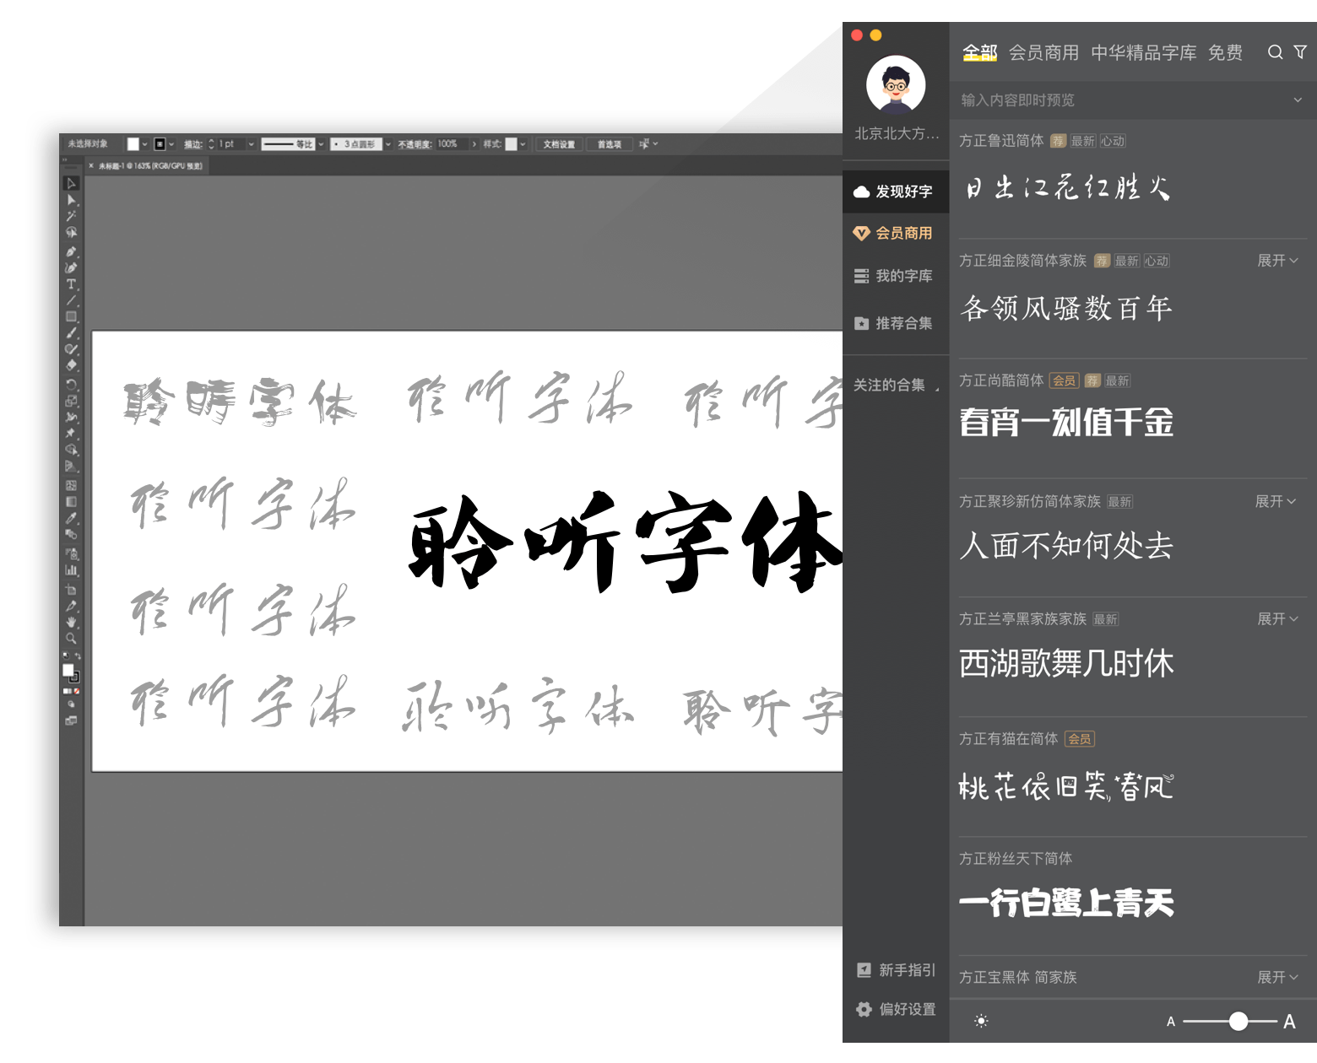The width and height of the screenshot is (1317, 1063).
Task: Select the Pen tool
Action: coord(72,251)
